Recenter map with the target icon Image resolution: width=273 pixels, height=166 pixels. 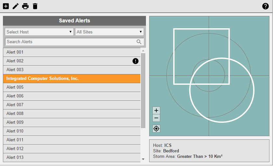156,129
